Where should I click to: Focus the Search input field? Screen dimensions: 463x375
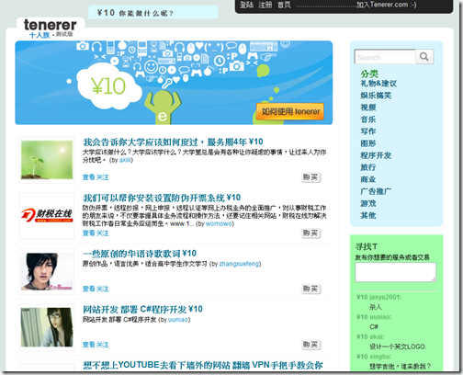pyautogui.click(x=385, y=57)
